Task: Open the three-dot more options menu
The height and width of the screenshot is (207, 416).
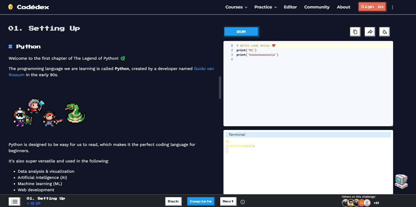Action: coord(392,7)
